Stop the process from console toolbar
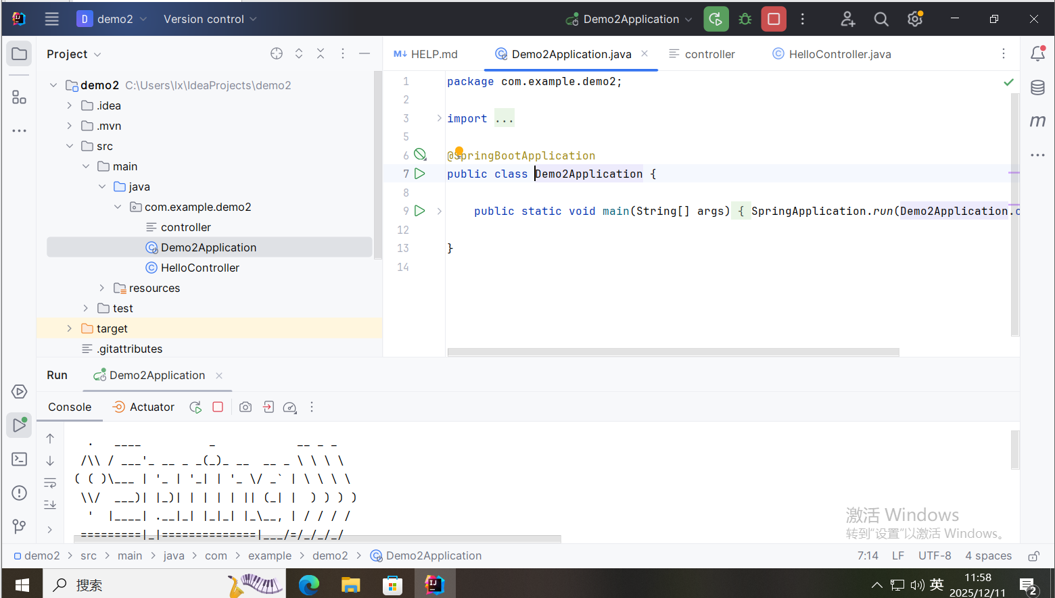Screen dimensions: 1055x598 point(218,407)
